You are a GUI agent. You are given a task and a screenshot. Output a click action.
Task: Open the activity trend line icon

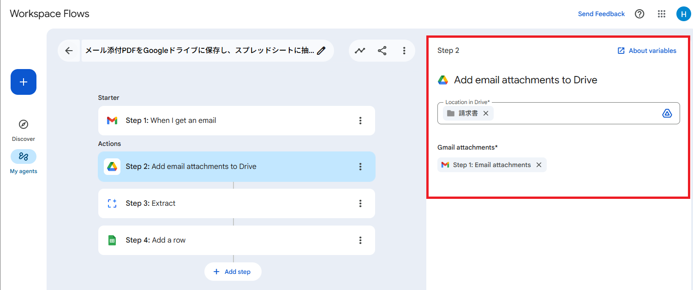[x=360, y=51]
